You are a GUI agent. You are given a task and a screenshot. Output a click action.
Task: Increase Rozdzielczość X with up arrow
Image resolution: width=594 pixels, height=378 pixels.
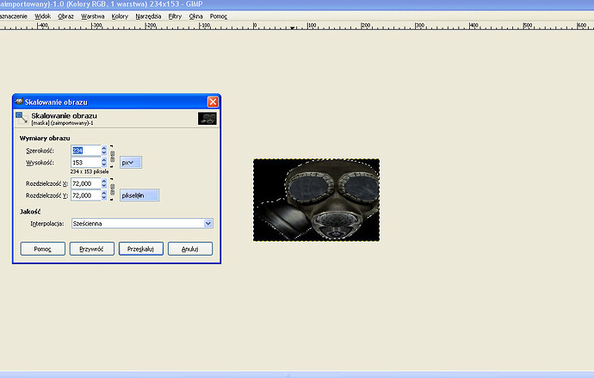tap(104, 181)
